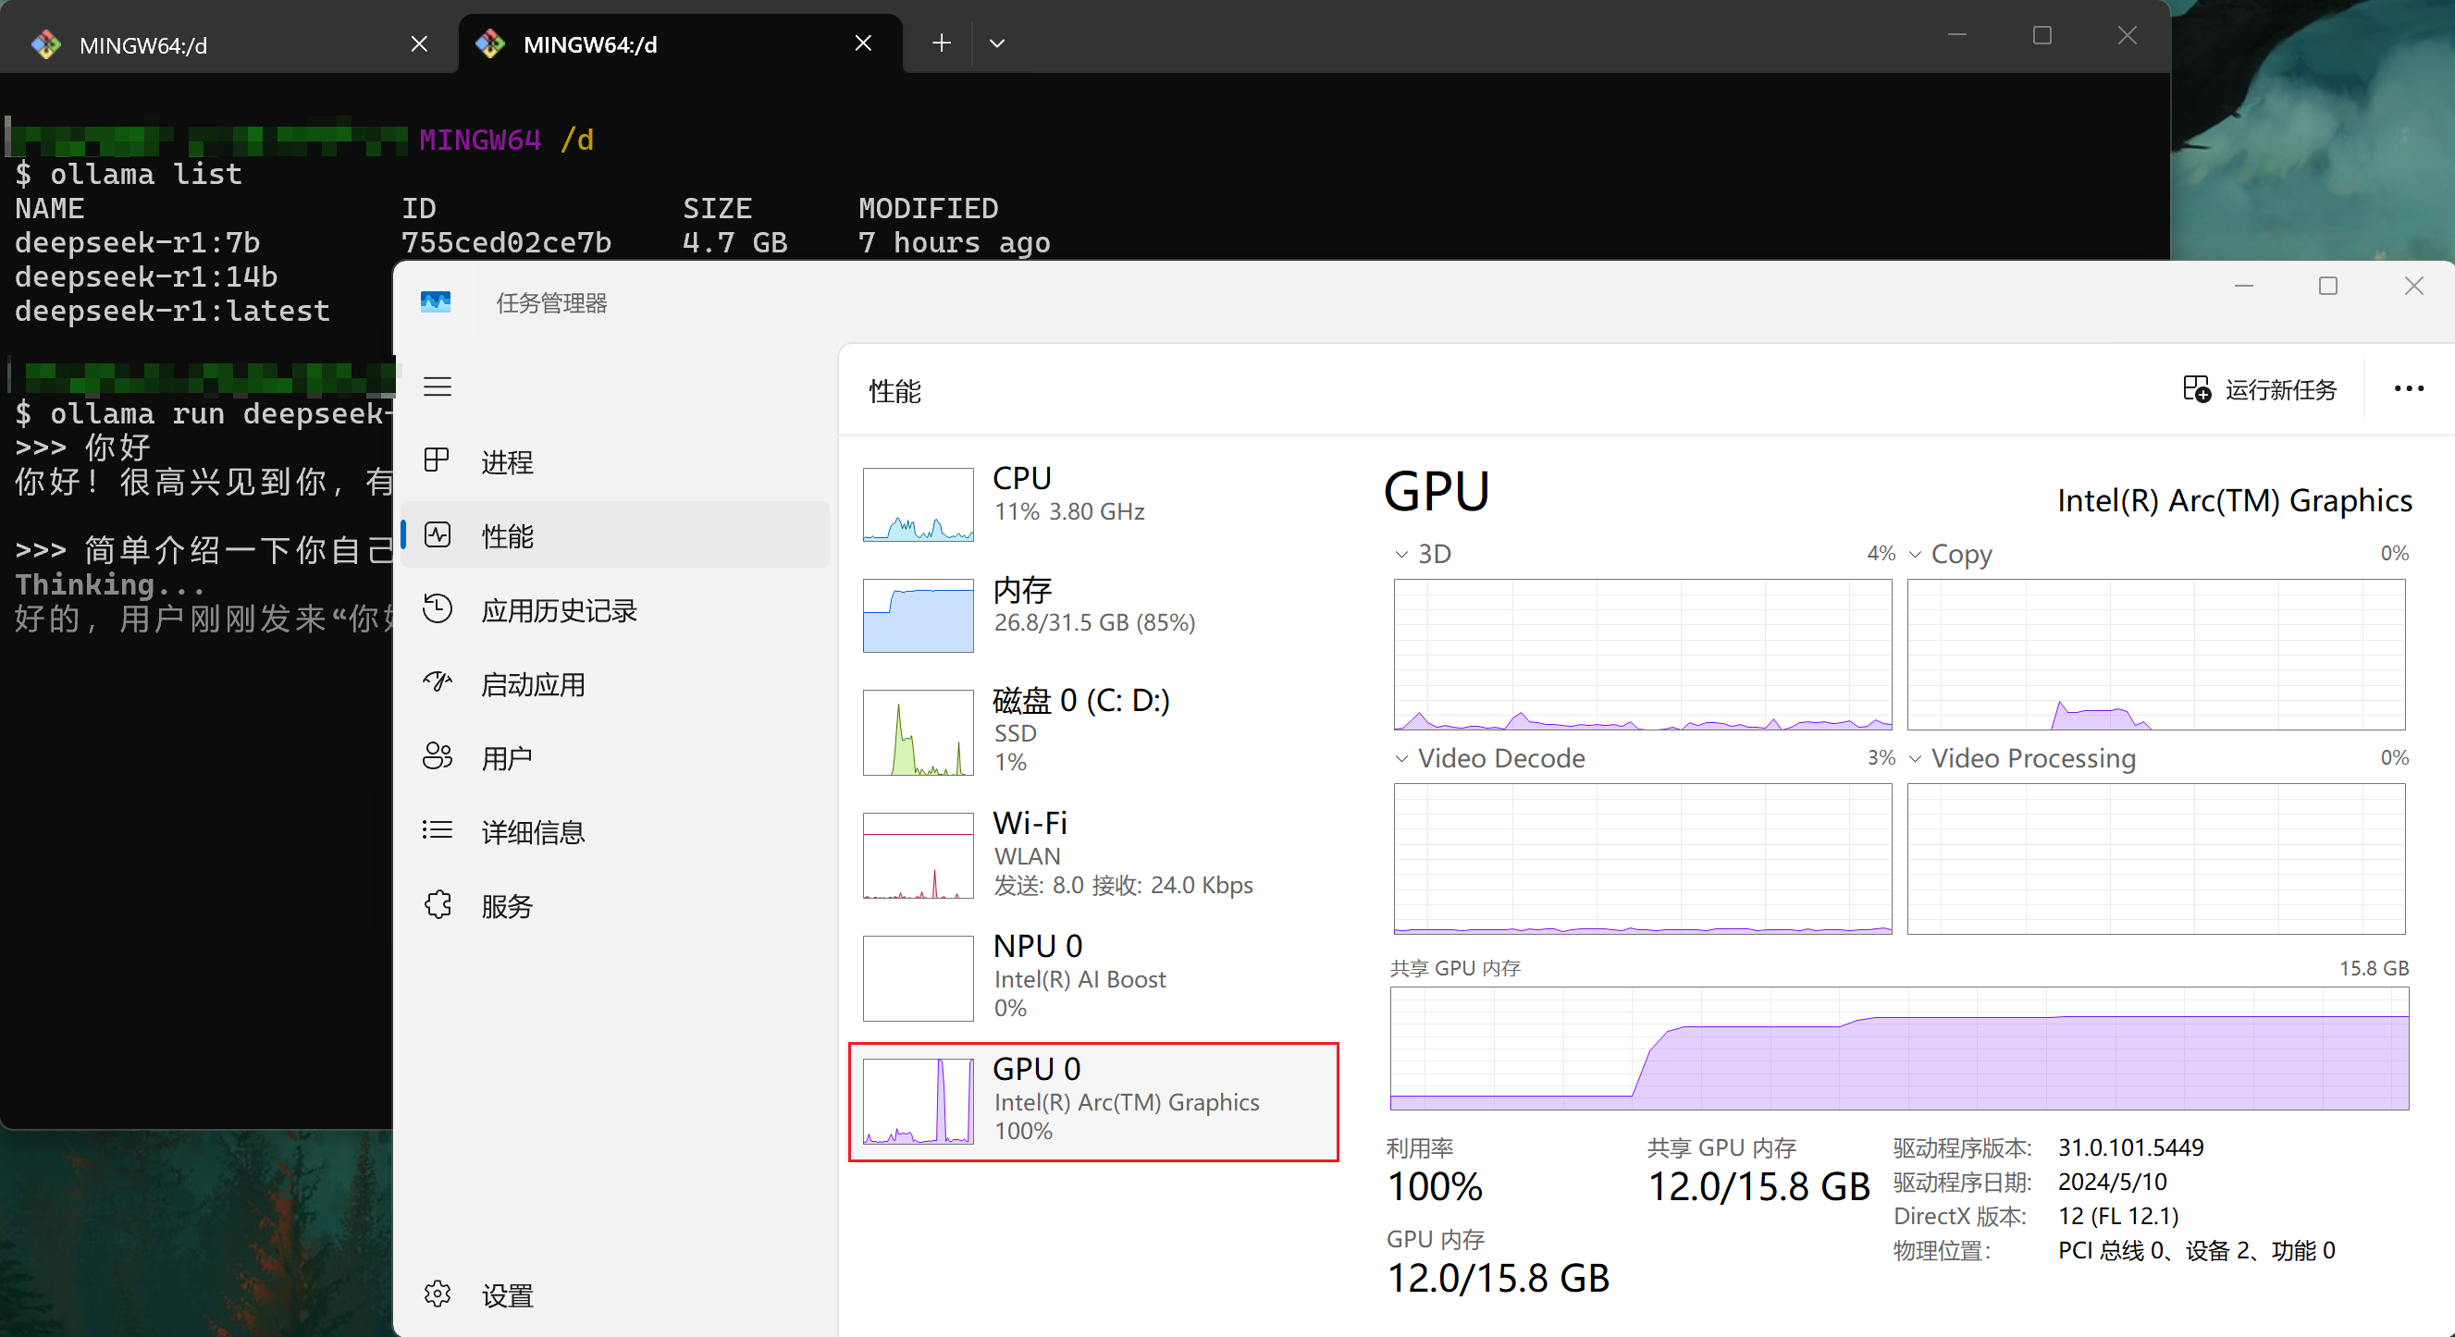Open App history (应用历史记录) icon
Image resolution: width=2455 pixels, height=1337 pixels.
point(438,608)
